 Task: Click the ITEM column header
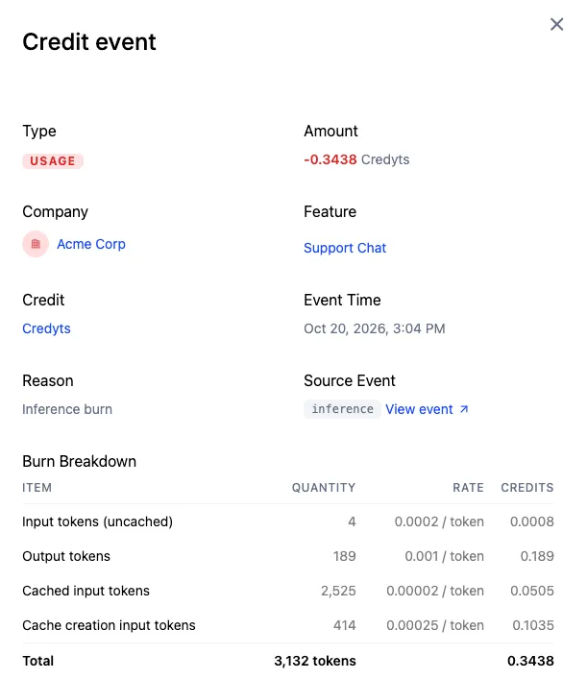(37, 488)
